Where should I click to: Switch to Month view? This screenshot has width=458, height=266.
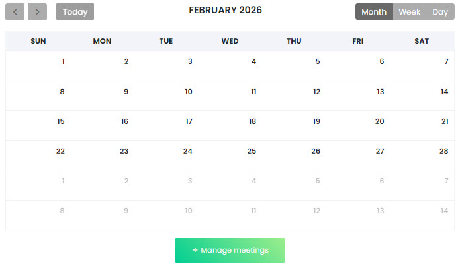(374, 12)
